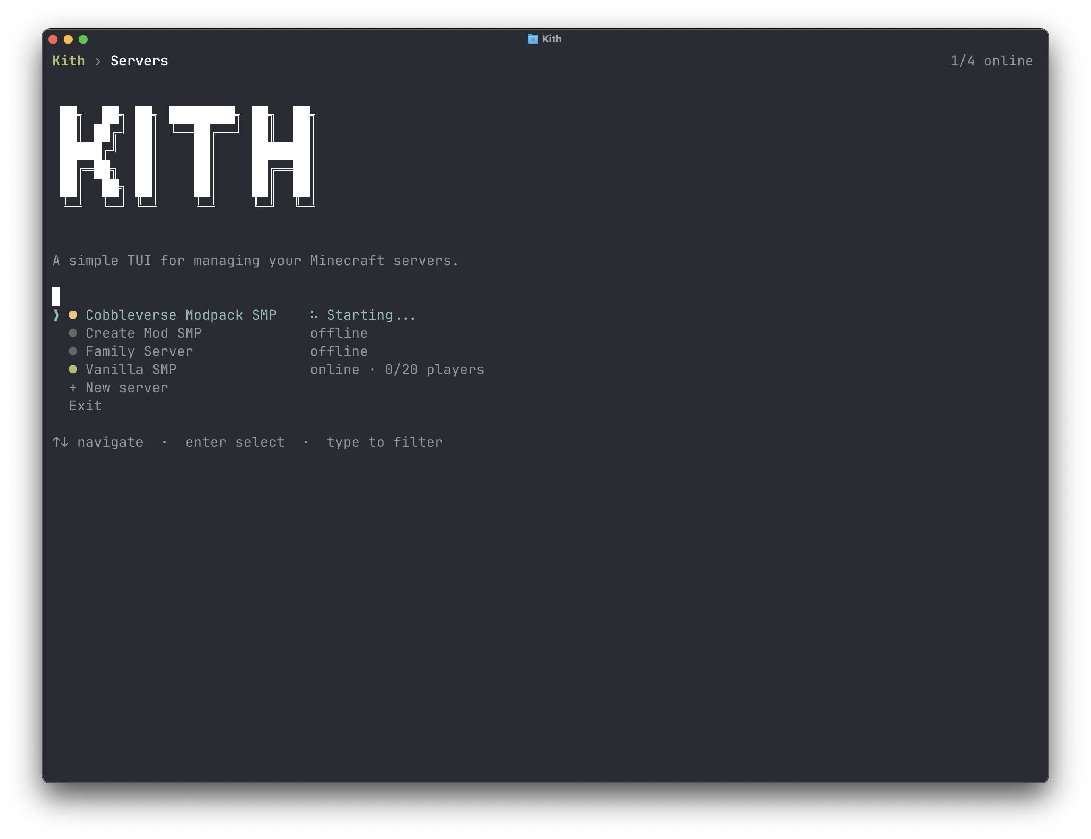Open the Vanilla SMP server
1091x839 pixels.
coord(131,370)
